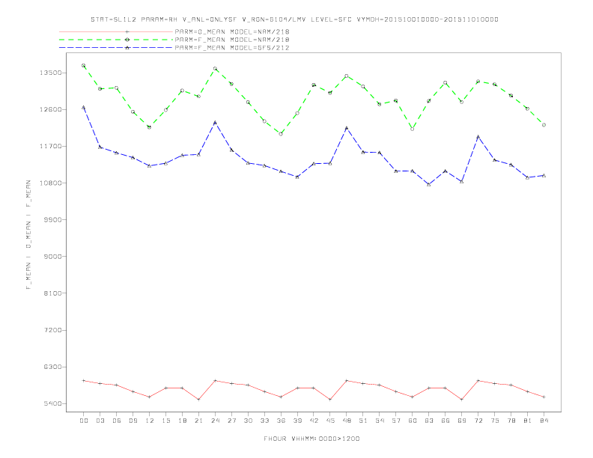Click x-axis tick label 30
This screenshot has width=593, height=458.
tap(248, 421)
